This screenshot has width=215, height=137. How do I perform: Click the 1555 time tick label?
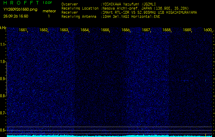(105, 30)
